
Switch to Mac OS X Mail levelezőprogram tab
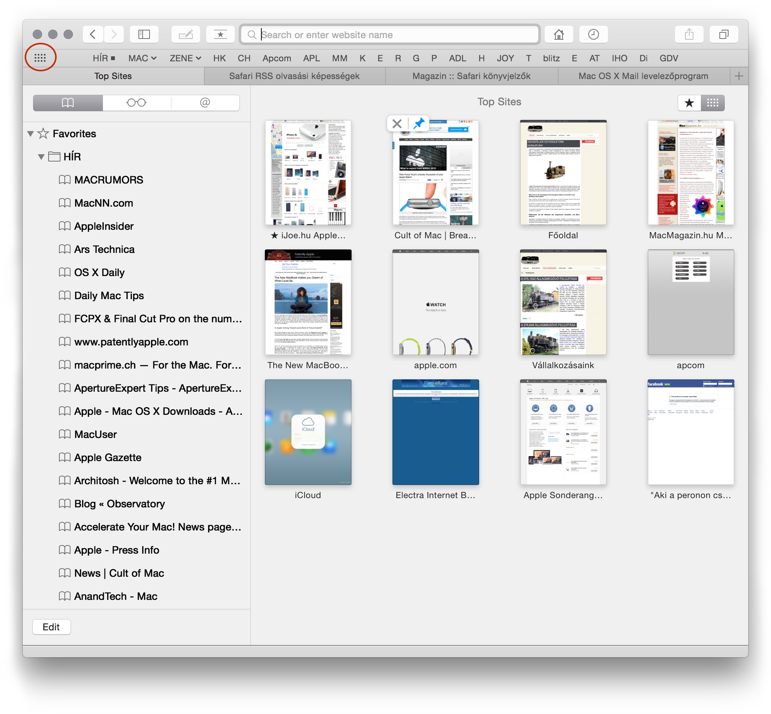click(643, 76)
